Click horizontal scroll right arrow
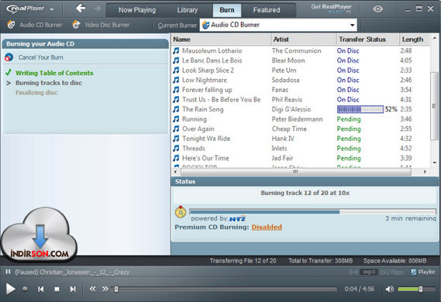This screenshot has height=302, width=441. [x=425, y=172]
